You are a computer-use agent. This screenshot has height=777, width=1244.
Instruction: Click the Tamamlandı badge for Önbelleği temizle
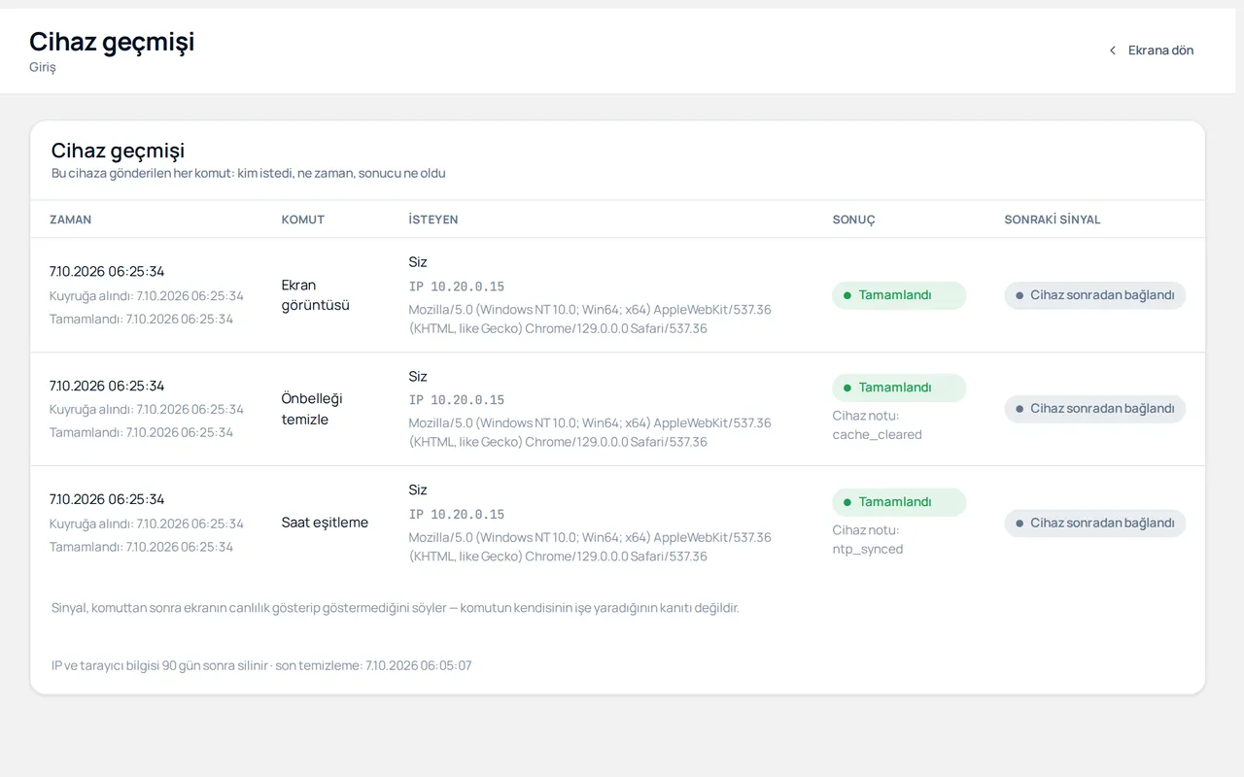899,388
